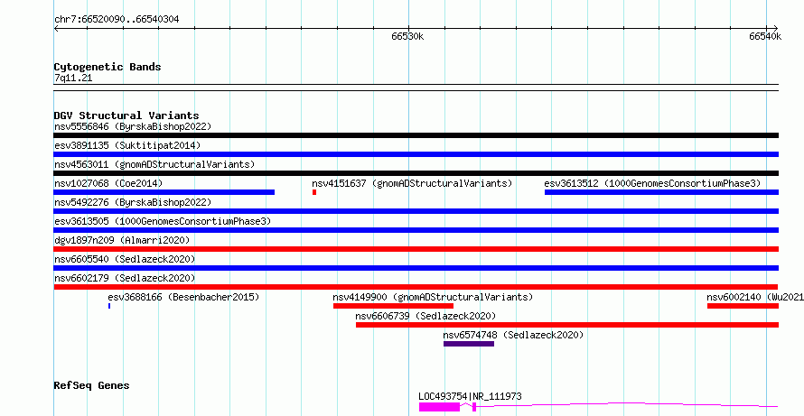
Task: Click the small red nsv4151637 variant marker
Action: click(x=314, y=192)
